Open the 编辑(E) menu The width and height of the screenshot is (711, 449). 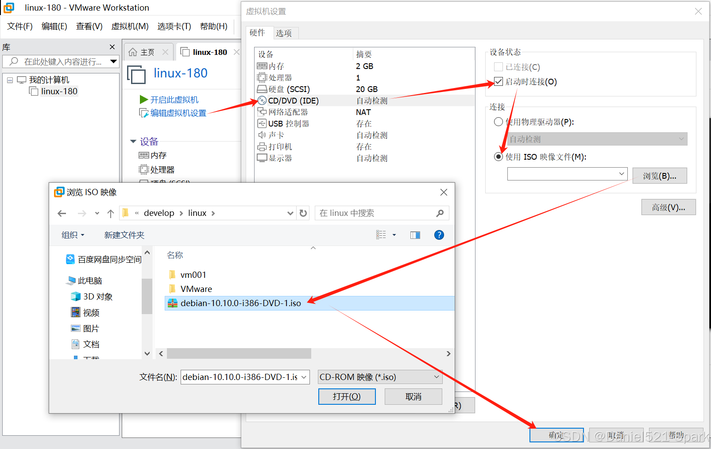coord(54,27)
